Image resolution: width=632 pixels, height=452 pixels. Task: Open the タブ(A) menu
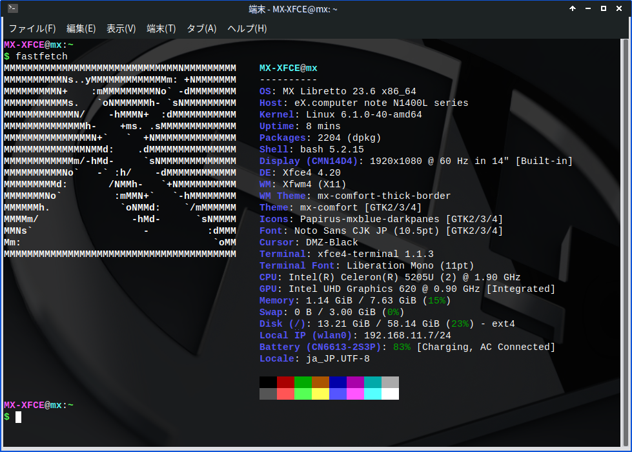coord(201,28)
